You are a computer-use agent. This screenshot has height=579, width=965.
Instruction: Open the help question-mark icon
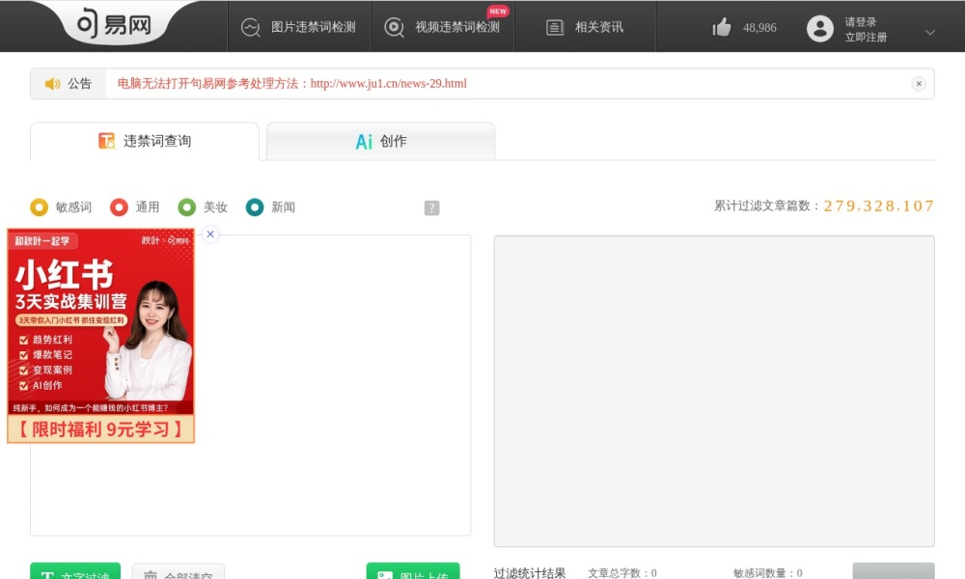(x=431, y=207)
